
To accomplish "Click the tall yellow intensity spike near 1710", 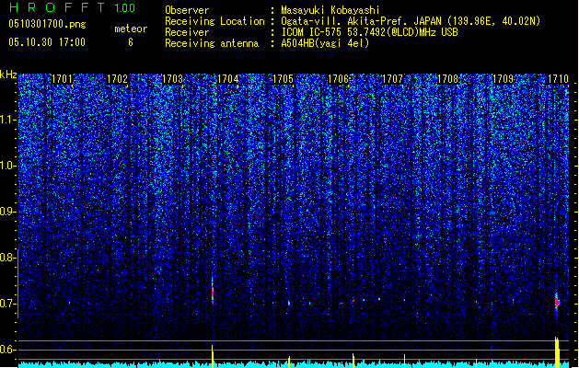I will (x=557, y=352).
